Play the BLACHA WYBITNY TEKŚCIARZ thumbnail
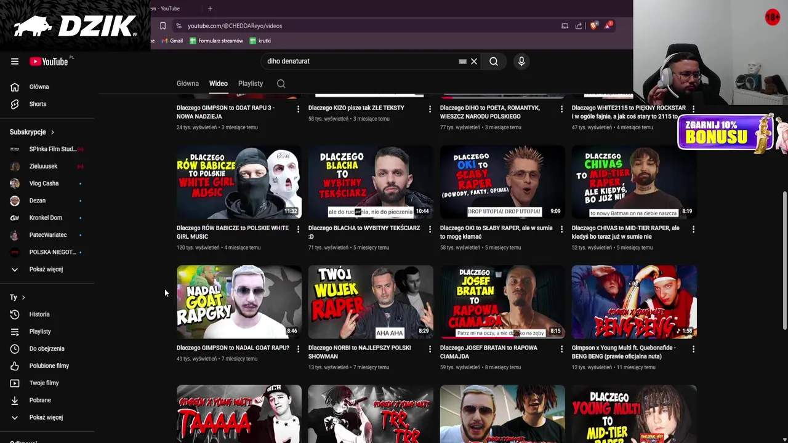 pos(371,182)
